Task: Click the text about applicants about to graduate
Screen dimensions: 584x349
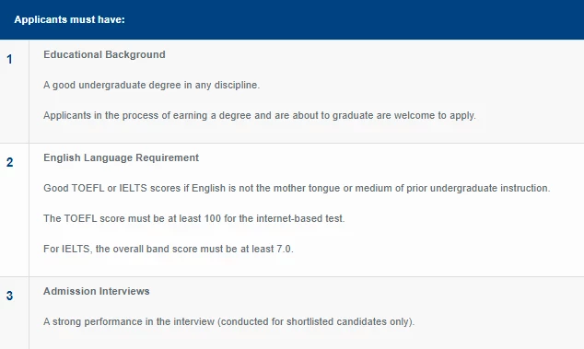Action: pyautogui.click(x=260, y=115)
